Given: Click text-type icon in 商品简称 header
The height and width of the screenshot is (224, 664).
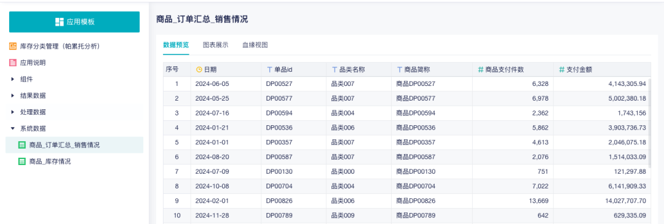Looking at the screenshot, I should coord(400,70).
